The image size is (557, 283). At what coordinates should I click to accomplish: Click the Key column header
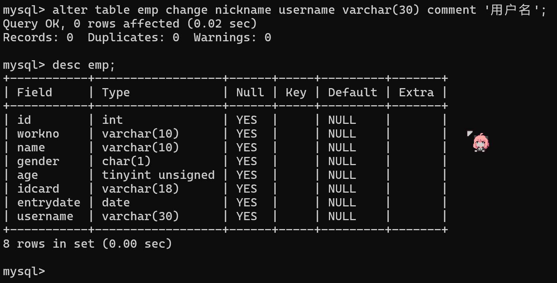[296, 92]
